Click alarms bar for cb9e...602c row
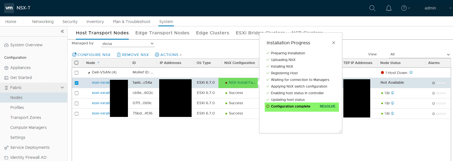This screenshot has height=161, width=453. [x=441, y=93]
